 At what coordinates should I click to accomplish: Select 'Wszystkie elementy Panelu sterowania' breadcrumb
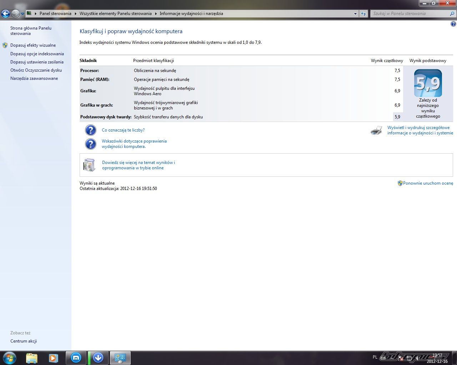[x=116, y=14]
